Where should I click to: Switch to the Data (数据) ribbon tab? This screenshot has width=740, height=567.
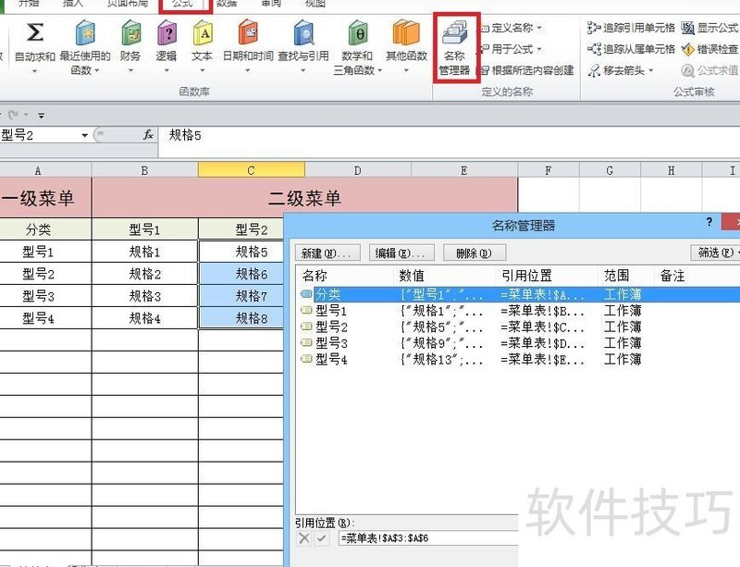pyautogui.click(x=227, y=4)
